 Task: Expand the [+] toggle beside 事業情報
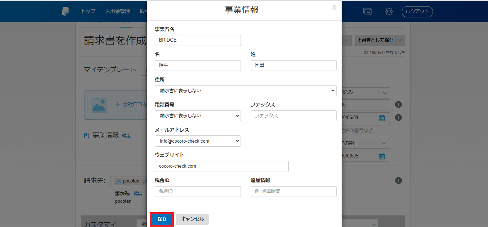pyautogui.click(x=87, y=135)
